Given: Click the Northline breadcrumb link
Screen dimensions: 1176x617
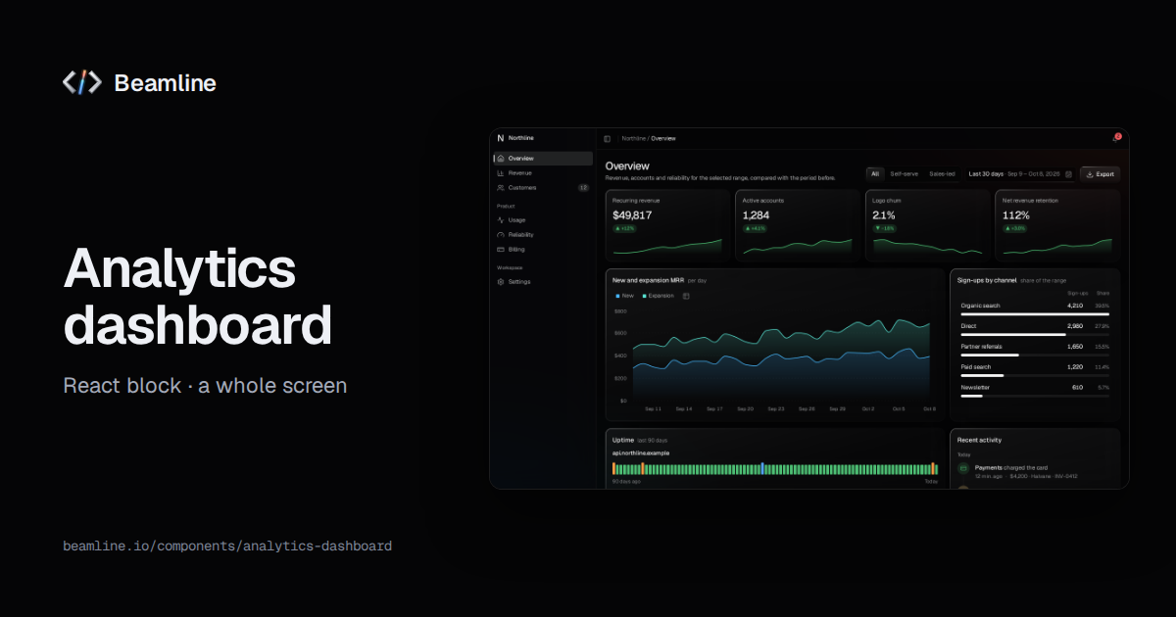Looking at the screenshot, I should [634, 139].
